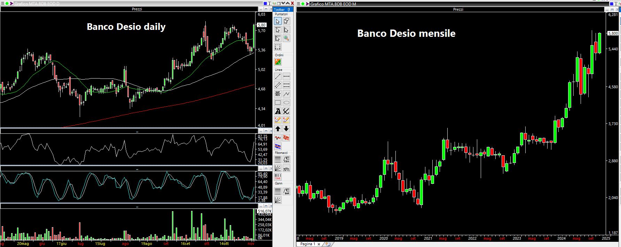
Task: Select the red wave line tool
Action: pos(278,138)
